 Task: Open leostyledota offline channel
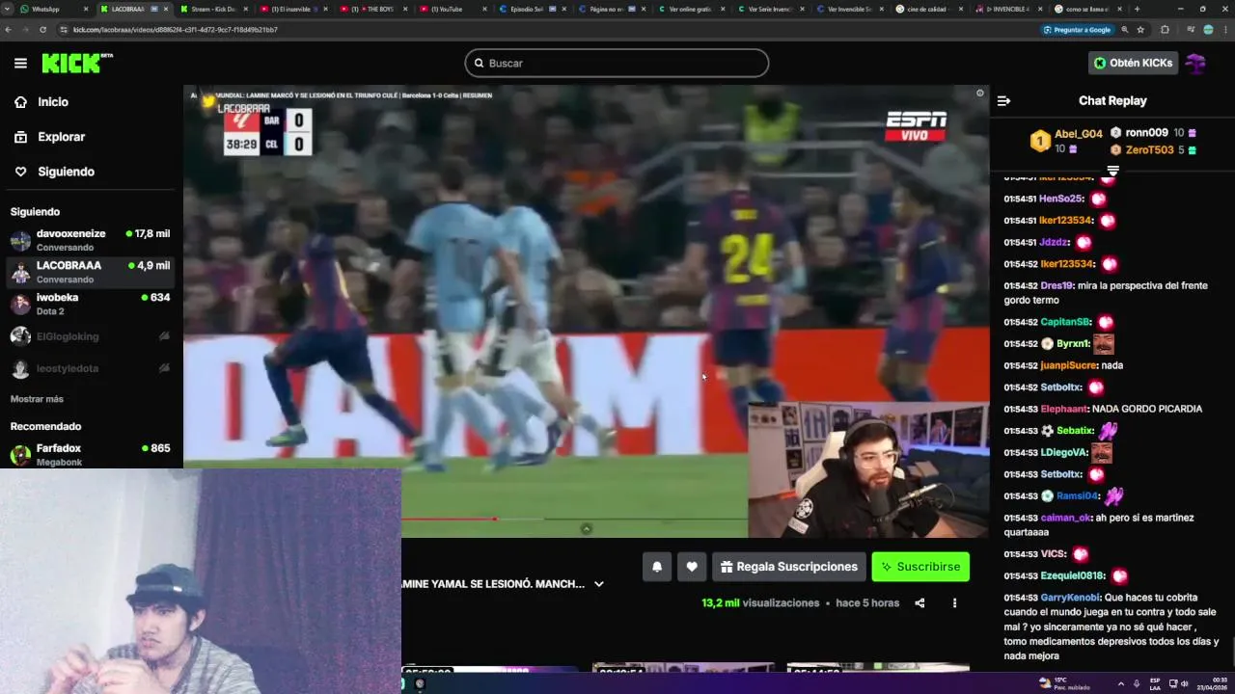(90, 368)
